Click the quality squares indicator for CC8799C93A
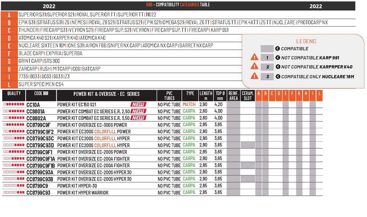This screenshot has height=217, width=367. (x=14, y=172)
